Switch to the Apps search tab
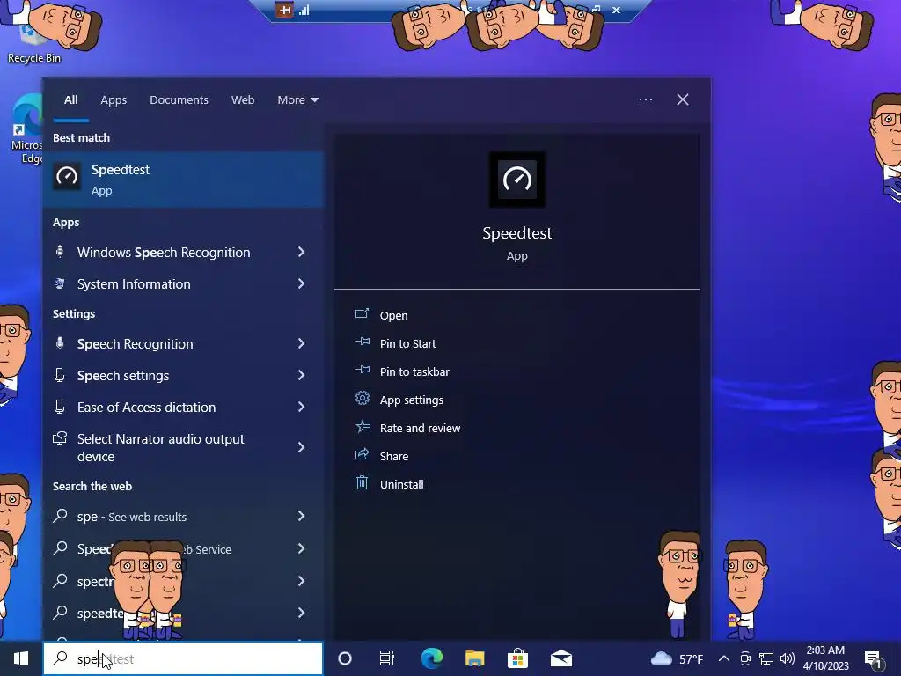 point(114,100)
